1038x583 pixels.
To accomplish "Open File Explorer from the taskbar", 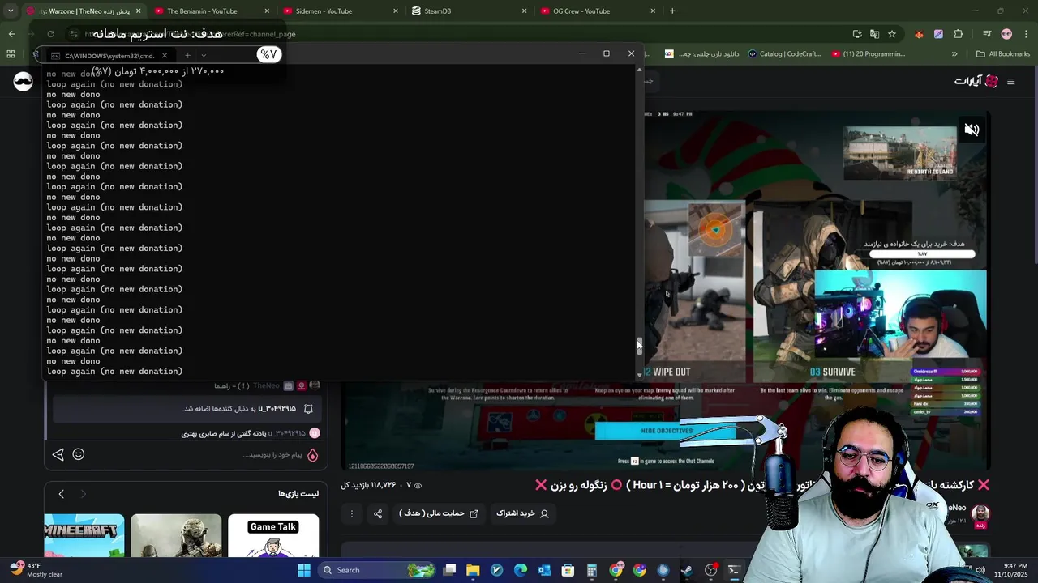I will (473, 570).
